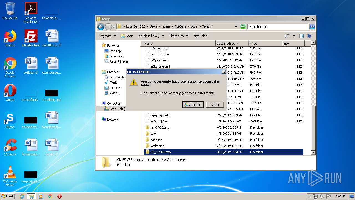The width and height of the screenshot is (355, 200).
Task: Click the Local Disk (C:) breadcrumb
Action: 136,27
